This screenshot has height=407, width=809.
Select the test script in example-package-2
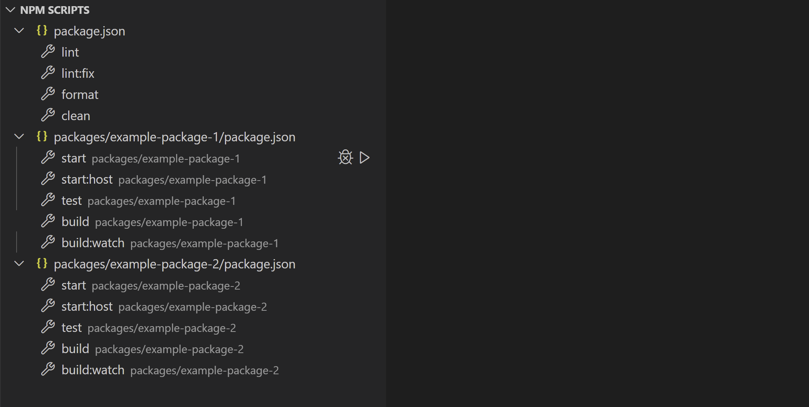click(72, 327)
